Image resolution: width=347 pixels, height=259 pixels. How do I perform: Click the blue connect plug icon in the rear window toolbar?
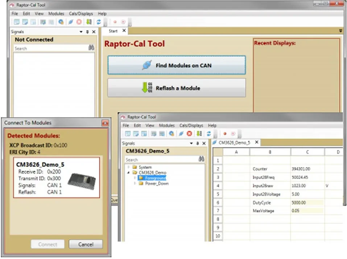pos(70,22)
